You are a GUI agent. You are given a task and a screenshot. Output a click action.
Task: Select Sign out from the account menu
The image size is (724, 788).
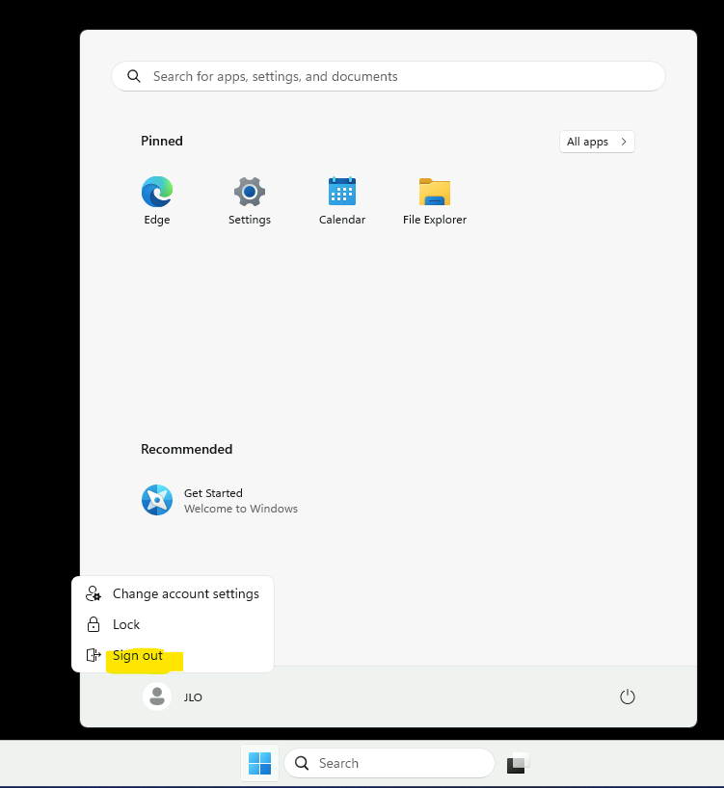[173, 655]
